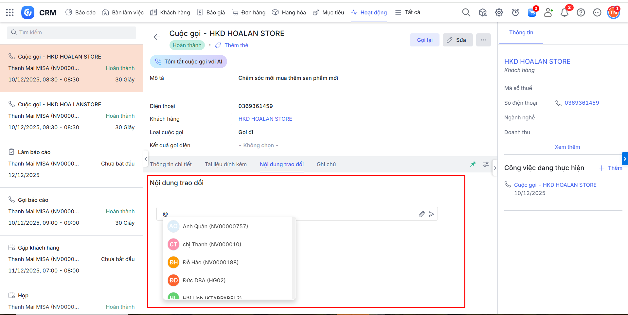
Task: Pin the tab bar with pin icon
Action: point(473,164)
